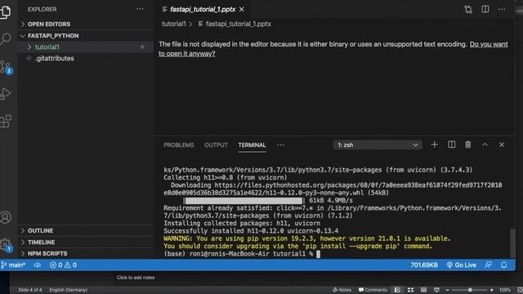
Task: Zoom in with PowerPoint plus button
Action: [492, 290]
